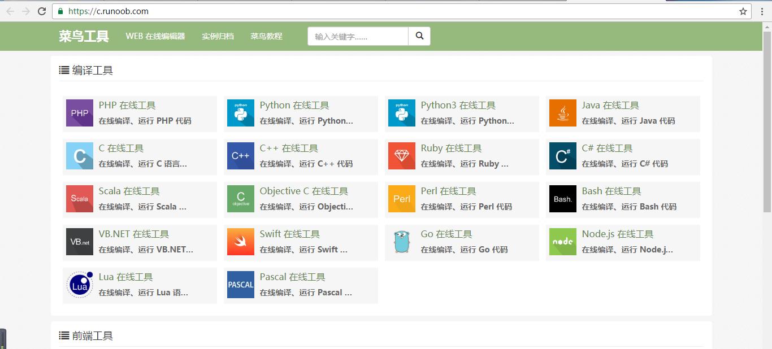This screenshot has height=349, width=772.
Task: Open the Swift 在线工具 link
Action: pyautogui.click(x=290, y=234)
